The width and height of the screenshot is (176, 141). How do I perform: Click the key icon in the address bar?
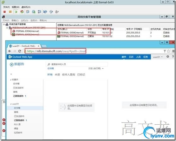(x=165, y=51)
